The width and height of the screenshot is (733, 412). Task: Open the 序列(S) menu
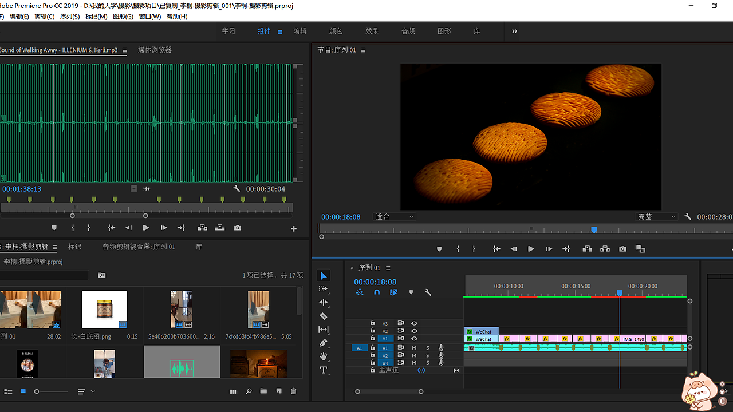(70, 17)
